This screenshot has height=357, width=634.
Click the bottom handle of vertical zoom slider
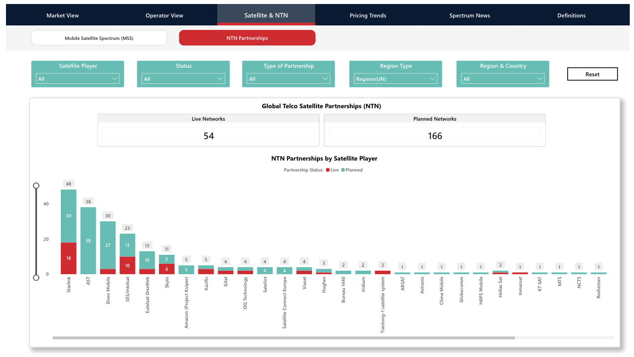(36, 277)
